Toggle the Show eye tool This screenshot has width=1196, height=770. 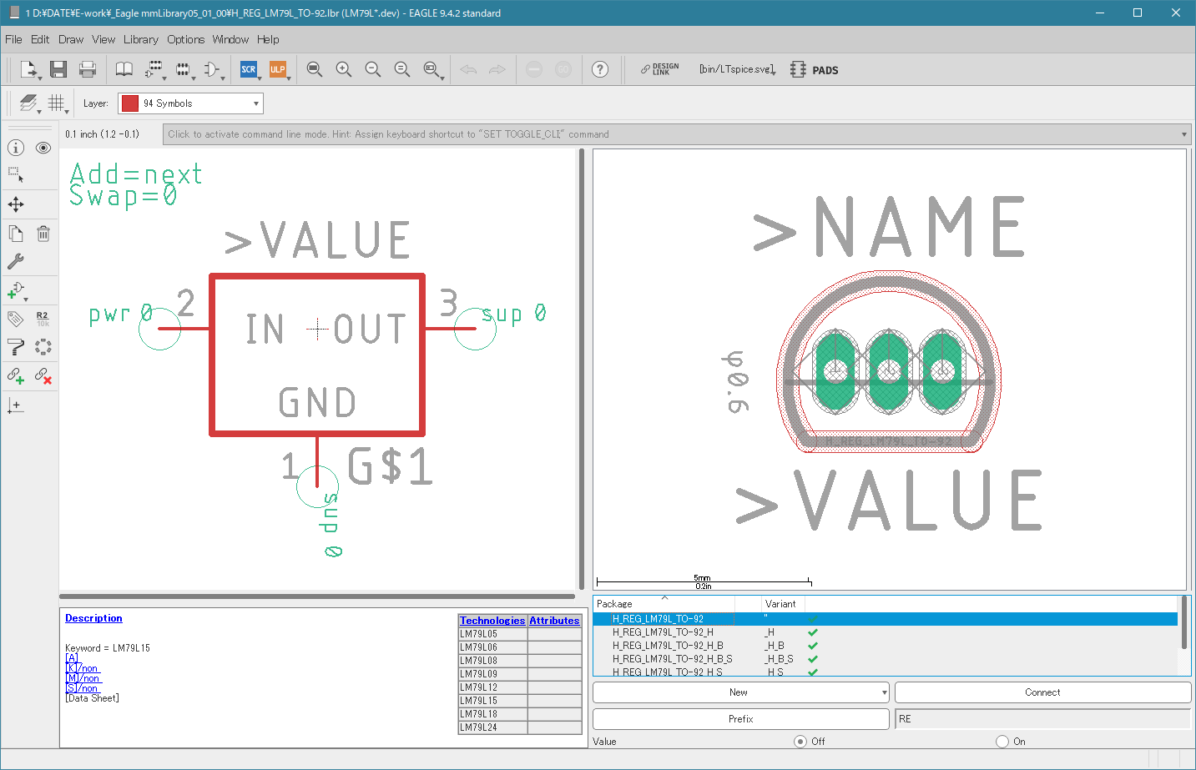point(43,148)
